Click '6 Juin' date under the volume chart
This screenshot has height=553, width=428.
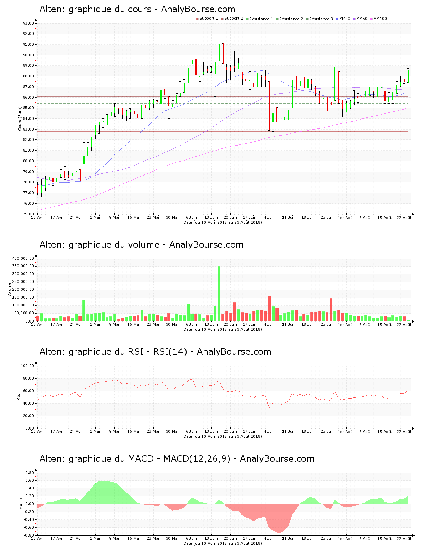click(192, 325)
